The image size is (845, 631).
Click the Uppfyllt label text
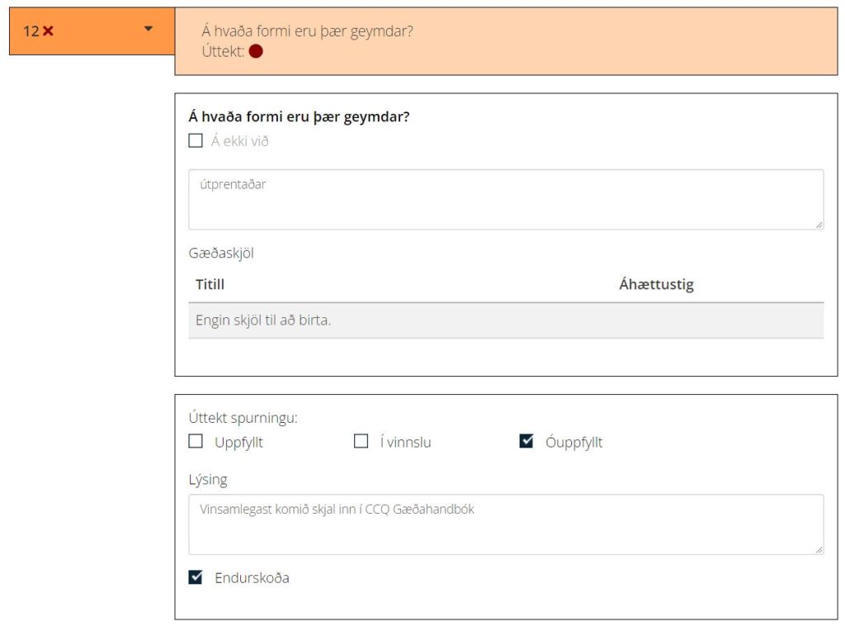(x=238, y=442)
